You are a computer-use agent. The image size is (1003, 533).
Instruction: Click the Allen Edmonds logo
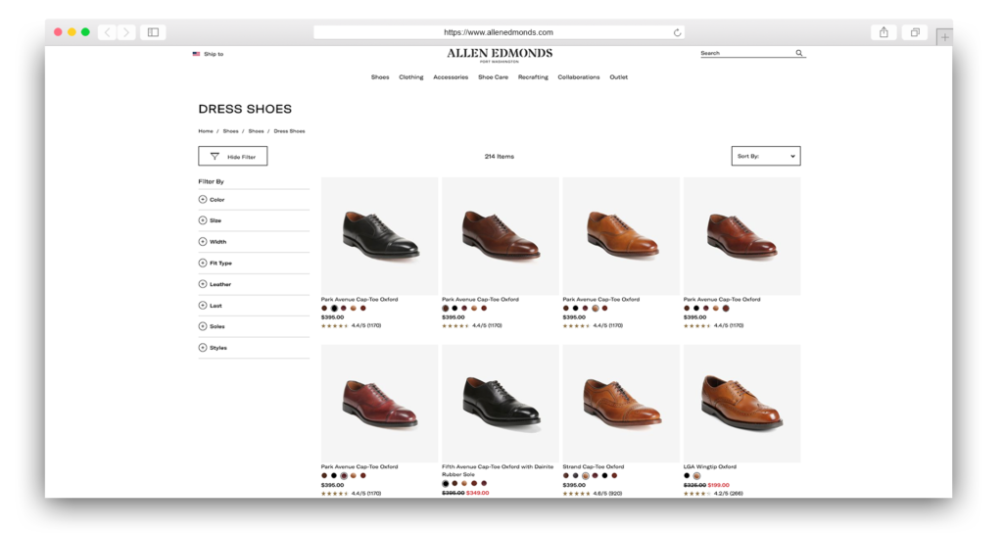click(x=500, y=55)
